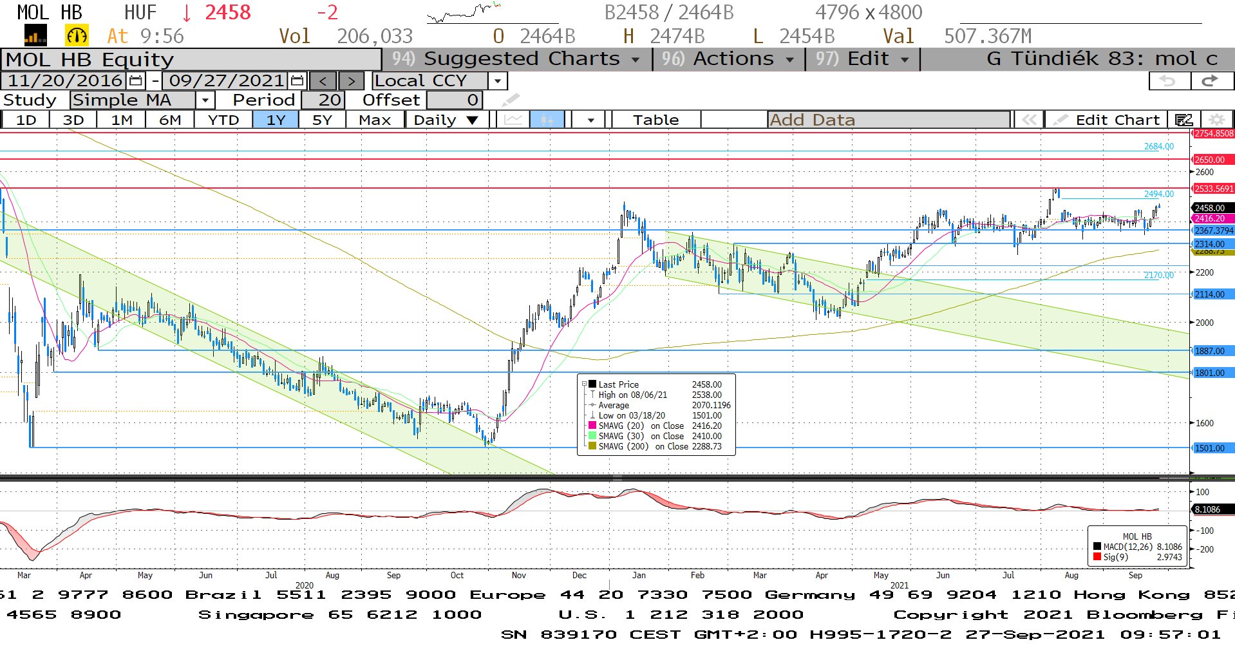Click the Add Data input field
The image size is (1235, 660).
(889, 120)
